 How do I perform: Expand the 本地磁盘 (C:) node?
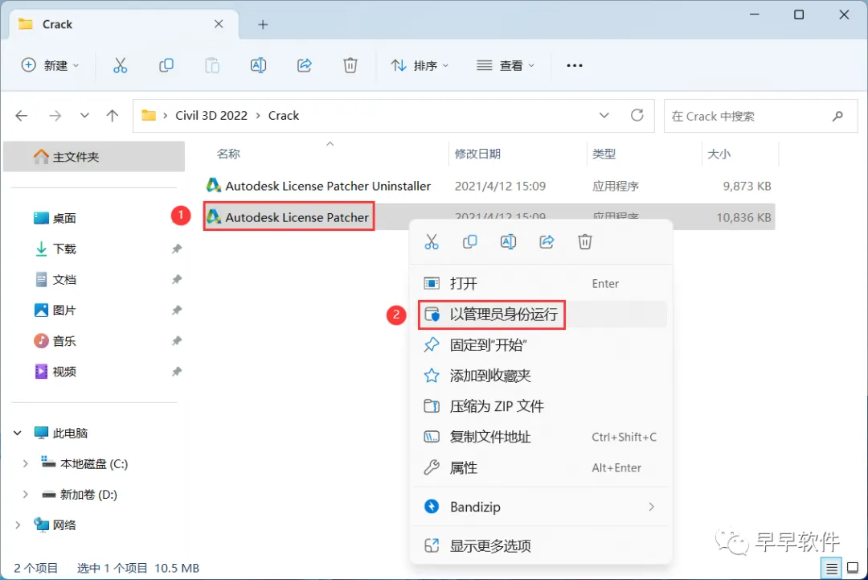(x=25, y=463)
